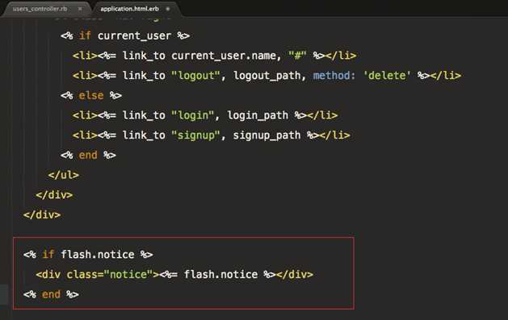Click the final 'end' keyword below notice div
508x320 pixels.
click(51, 294)
